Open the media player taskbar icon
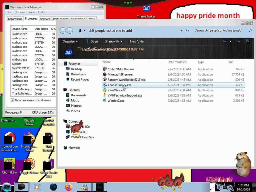The image size is (256, 192). tap(37, 187)
